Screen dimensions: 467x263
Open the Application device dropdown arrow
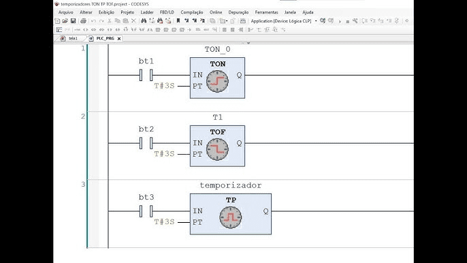click(x=316, y=21)
